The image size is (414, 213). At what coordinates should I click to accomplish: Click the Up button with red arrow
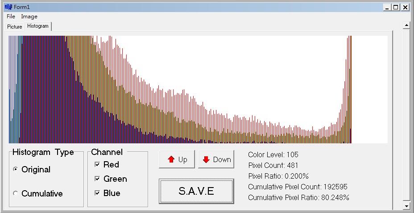pyautogui.click(x=177, y=159)
